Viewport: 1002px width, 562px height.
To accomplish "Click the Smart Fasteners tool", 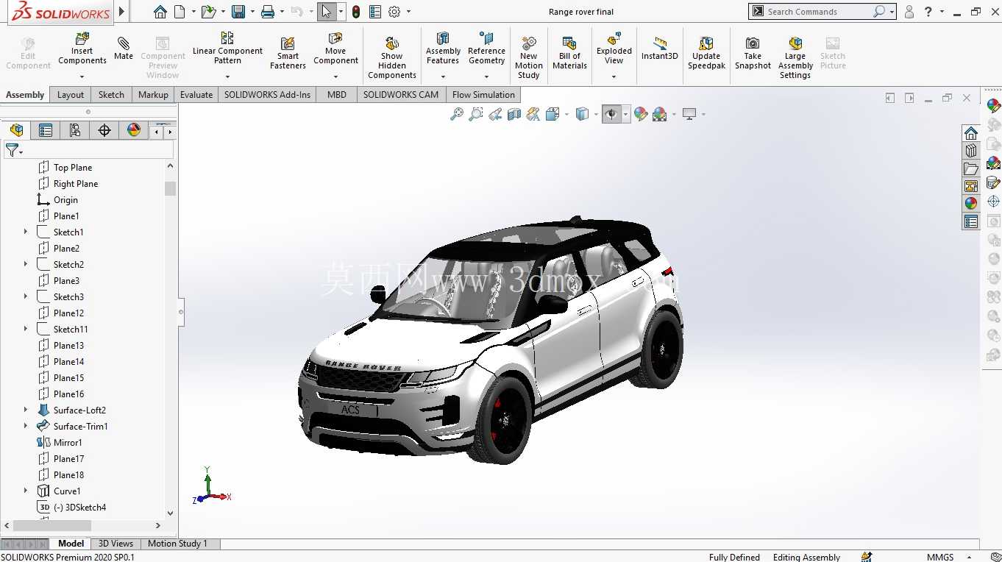I will pos(288,53).
